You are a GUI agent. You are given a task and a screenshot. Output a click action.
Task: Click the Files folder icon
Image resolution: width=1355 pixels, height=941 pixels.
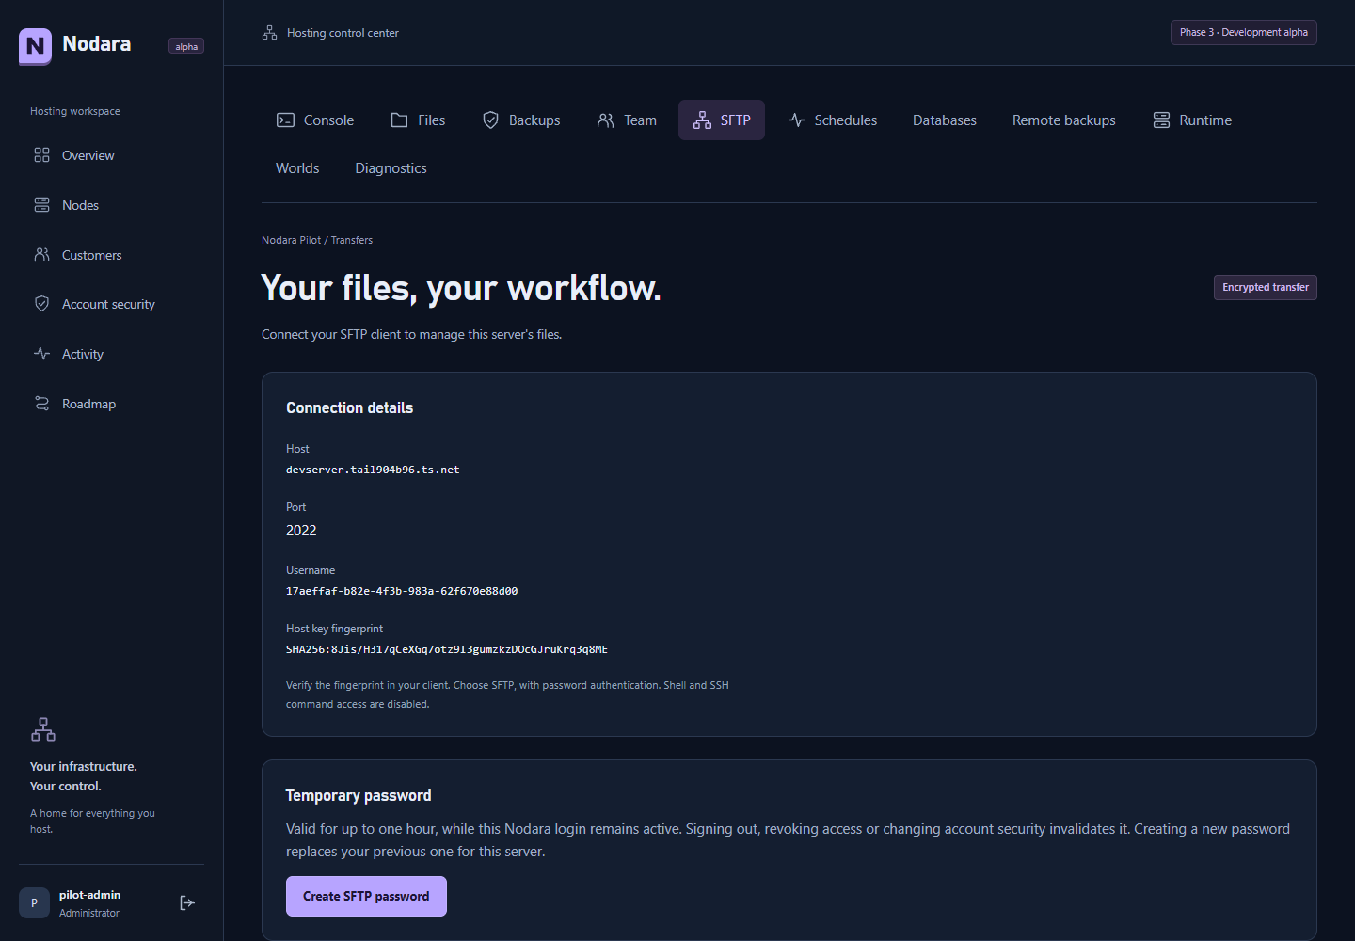point(399,120)
